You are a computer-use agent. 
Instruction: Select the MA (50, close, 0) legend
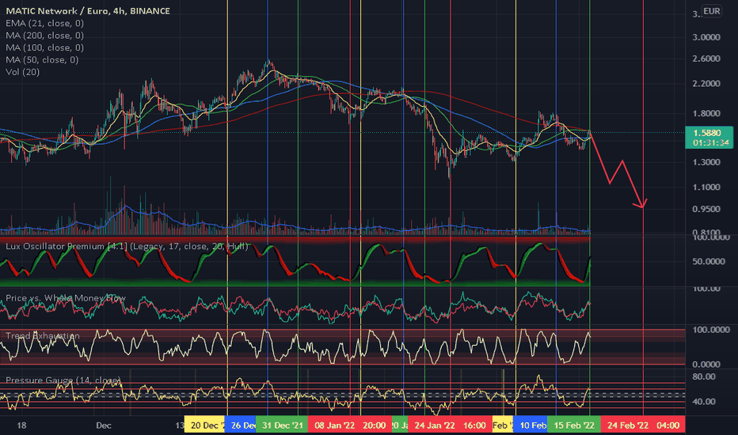coord(42,60)
